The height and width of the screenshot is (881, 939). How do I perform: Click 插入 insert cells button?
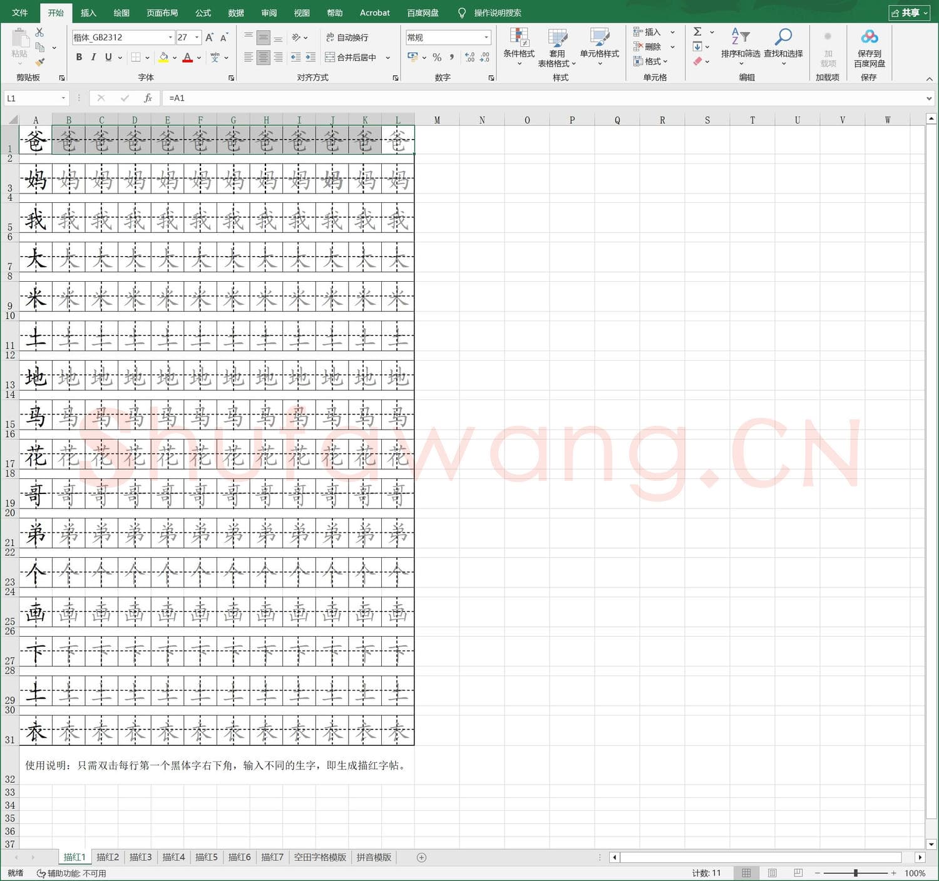point(647,32)
